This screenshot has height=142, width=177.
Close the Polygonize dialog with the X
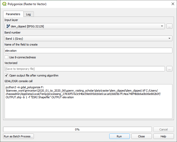172,4
